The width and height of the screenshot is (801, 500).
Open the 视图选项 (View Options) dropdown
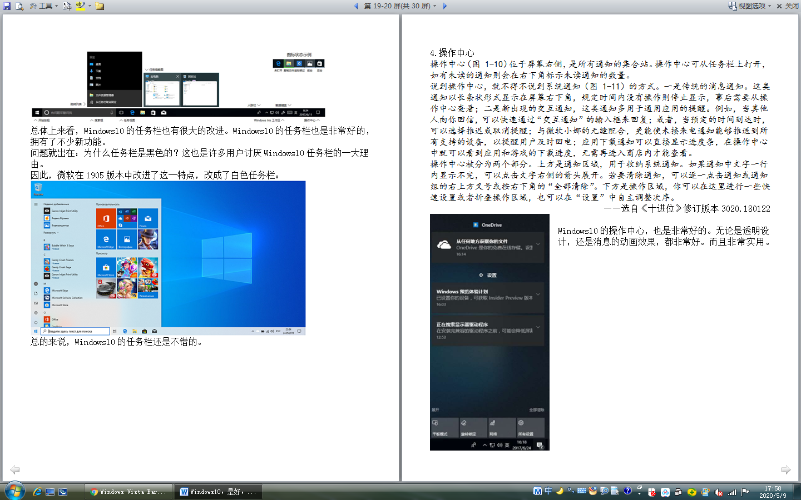[750, 6]
